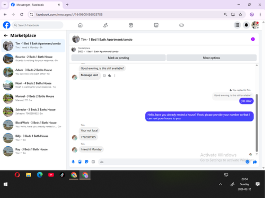Click the Search Facebook field
The width and height of the screenshot is (265, 198).
click(x=38, y=25)
